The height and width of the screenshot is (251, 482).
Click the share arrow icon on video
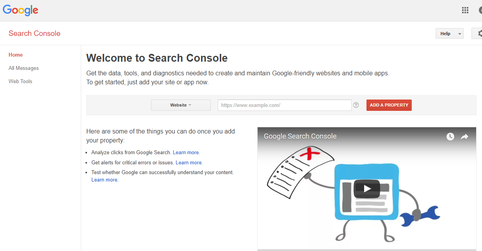coord(464,137)
